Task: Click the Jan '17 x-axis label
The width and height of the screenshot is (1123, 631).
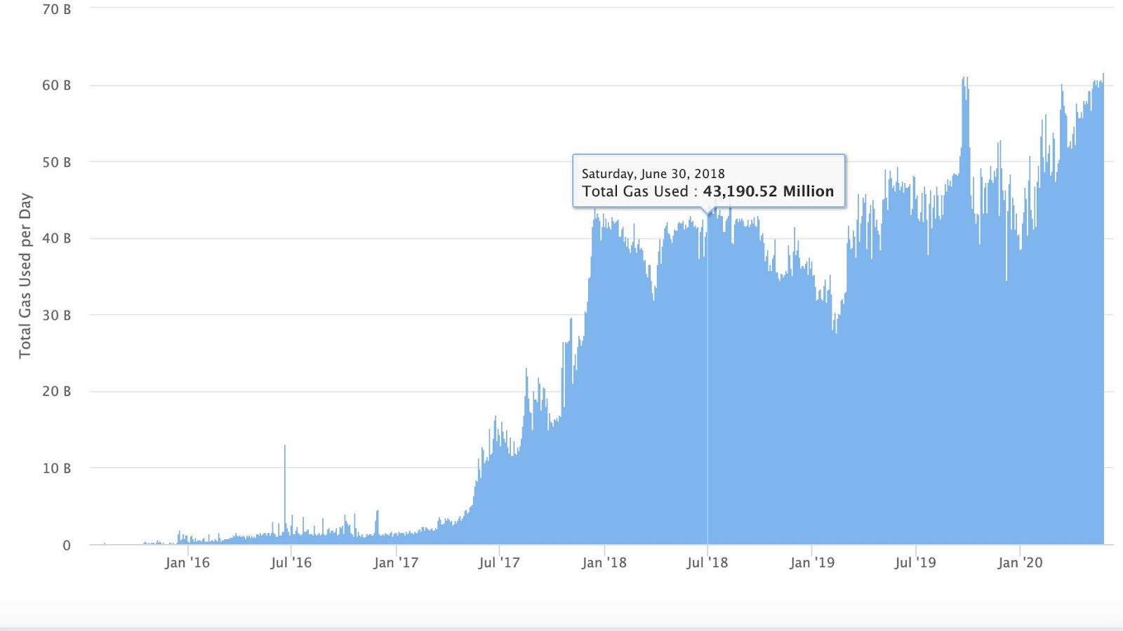Action: (x=396, y=562)
